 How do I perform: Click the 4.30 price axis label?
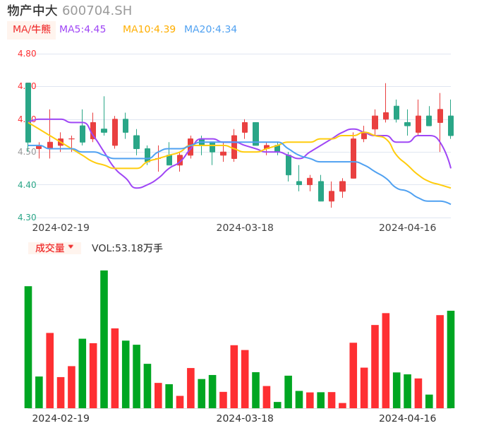[27, 218]
